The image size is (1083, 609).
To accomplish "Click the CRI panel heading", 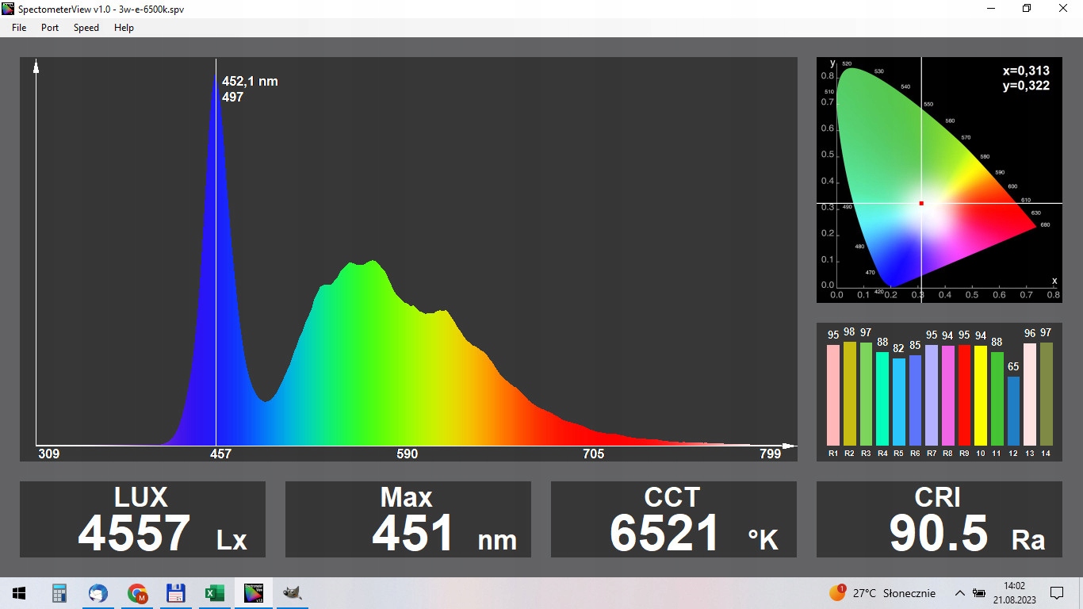I will click(x=938, y=497).
